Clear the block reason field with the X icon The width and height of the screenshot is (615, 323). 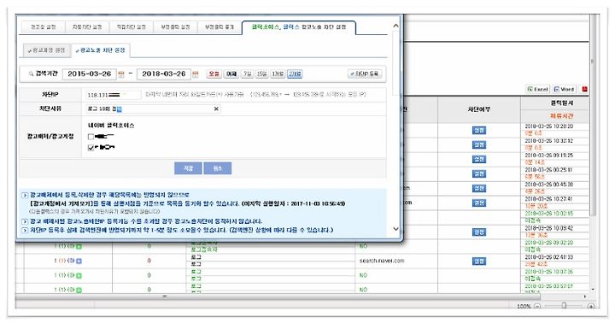pyautogui.click(x=216, y=109)
